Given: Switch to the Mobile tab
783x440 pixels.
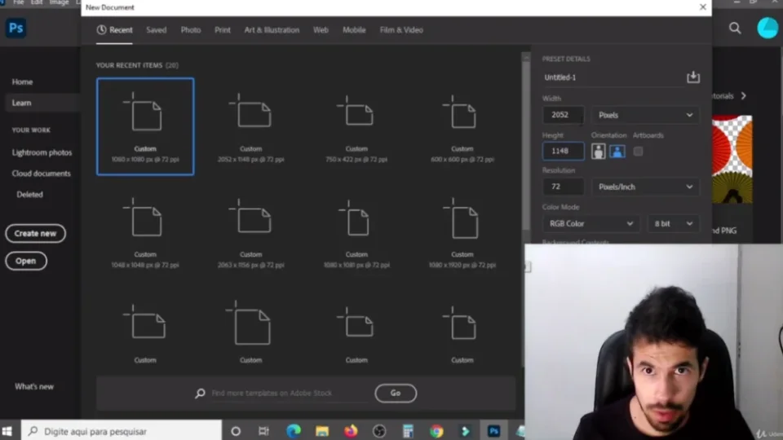Looking at the screenshot, I should [354, 30].
